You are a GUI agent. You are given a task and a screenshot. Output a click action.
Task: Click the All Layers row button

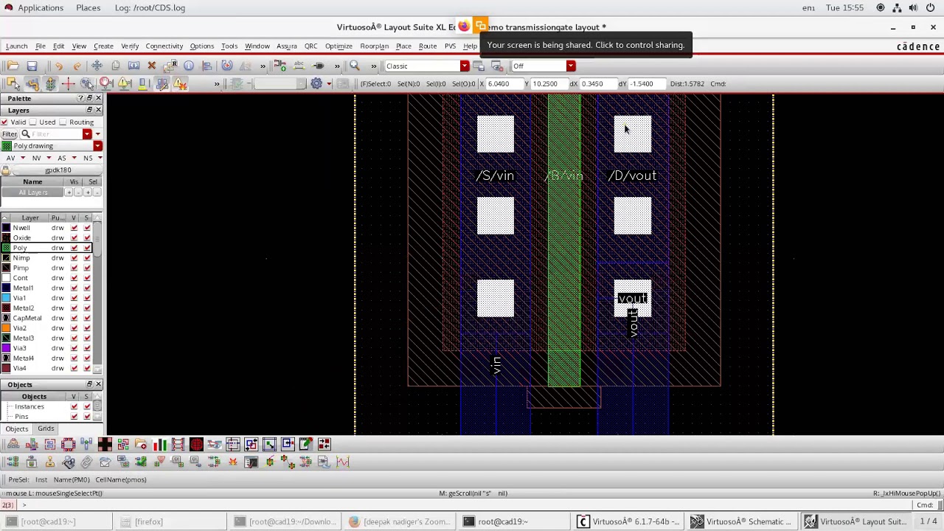[x=33, y=192]
